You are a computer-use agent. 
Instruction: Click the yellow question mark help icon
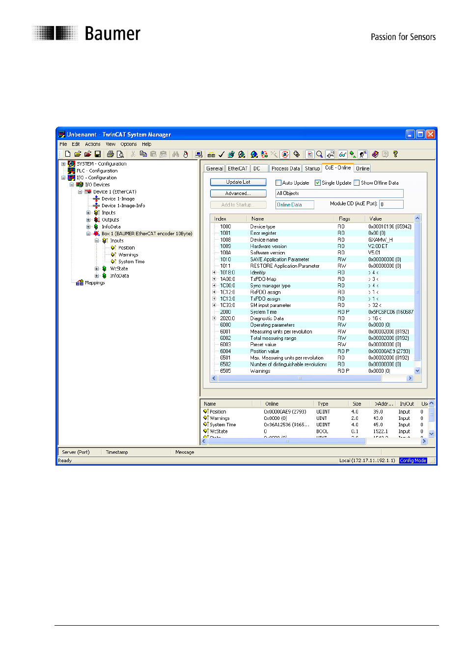click(395, 154)
